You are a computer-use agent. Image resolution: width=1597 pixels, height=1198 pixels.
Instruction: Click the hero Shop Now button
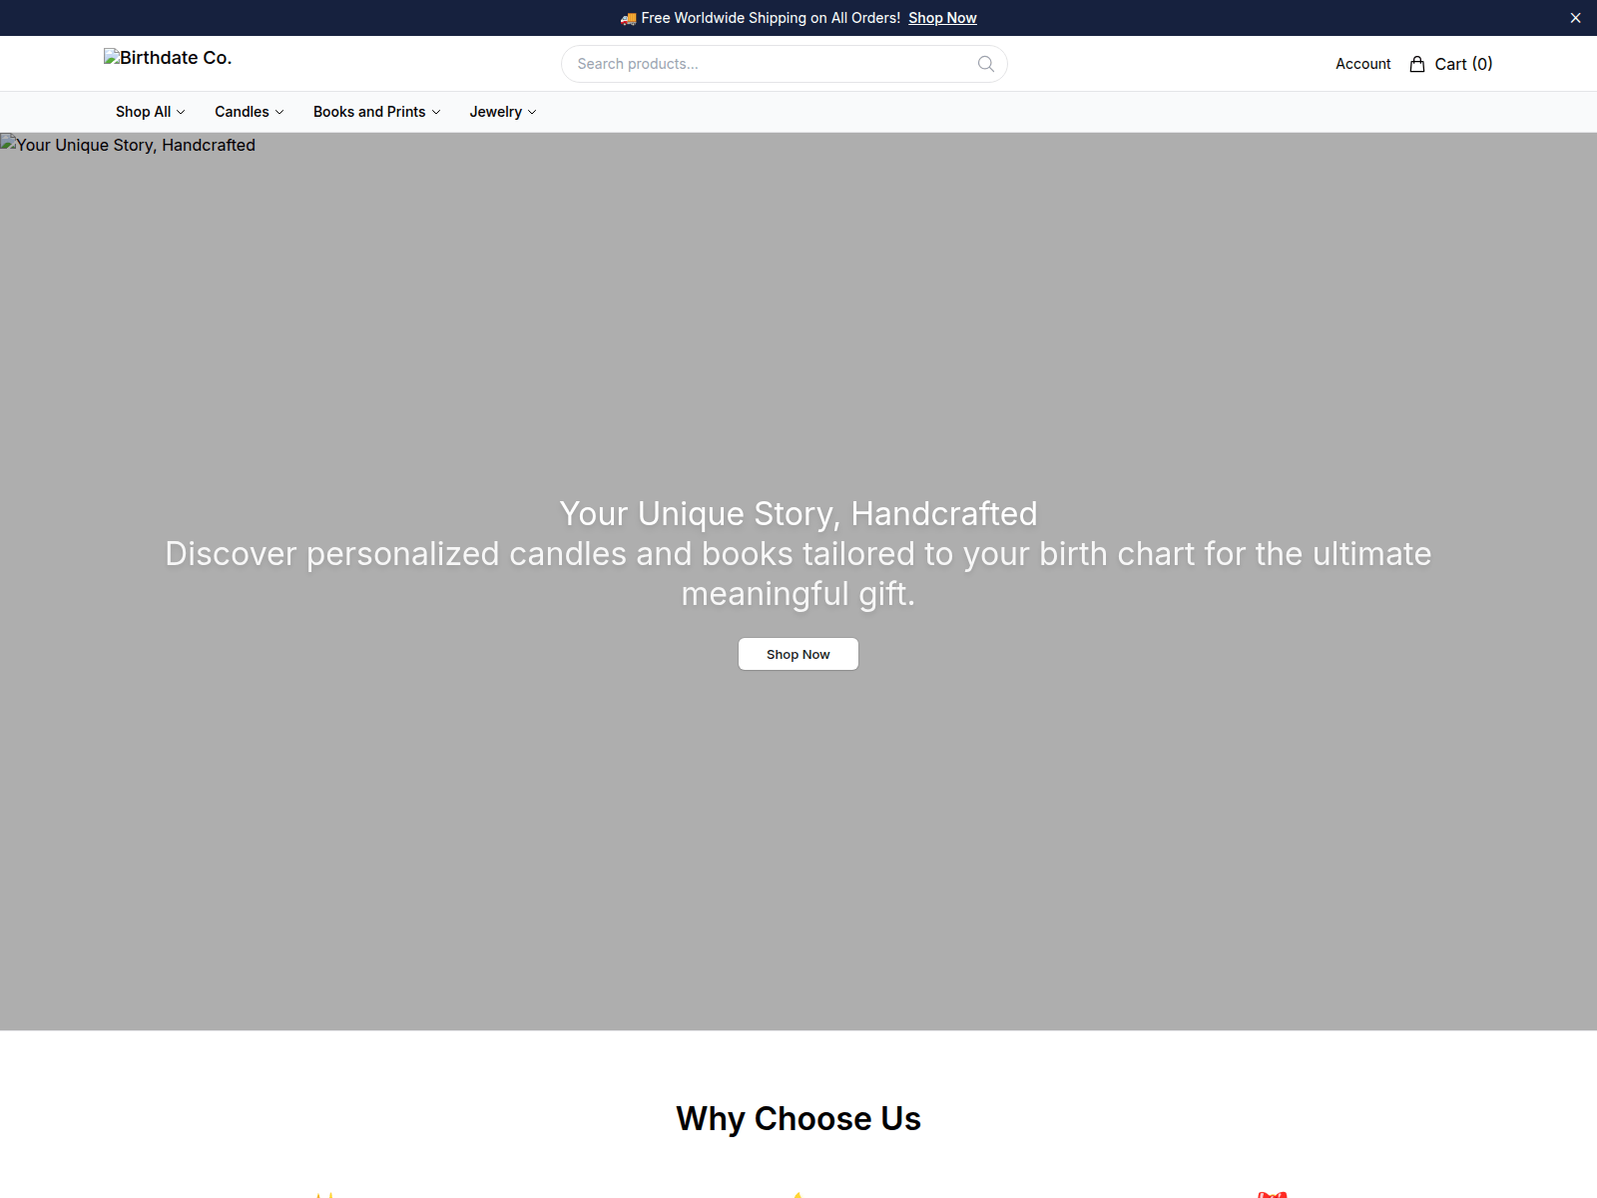[x=798, y=654]
